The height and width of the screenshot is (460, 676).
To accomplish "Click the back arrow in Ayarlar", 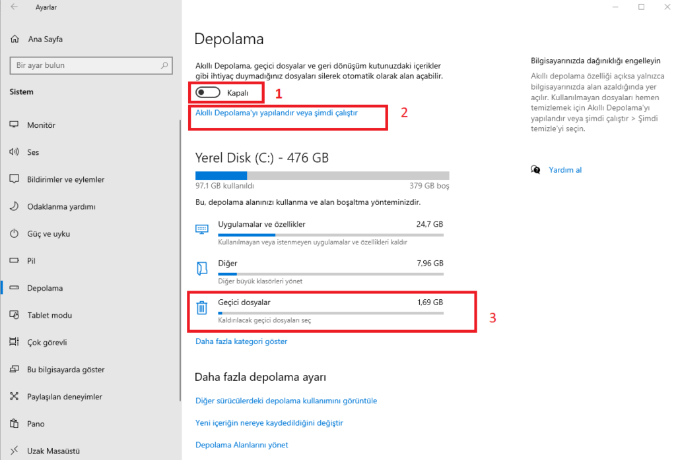I will point(15,7).
